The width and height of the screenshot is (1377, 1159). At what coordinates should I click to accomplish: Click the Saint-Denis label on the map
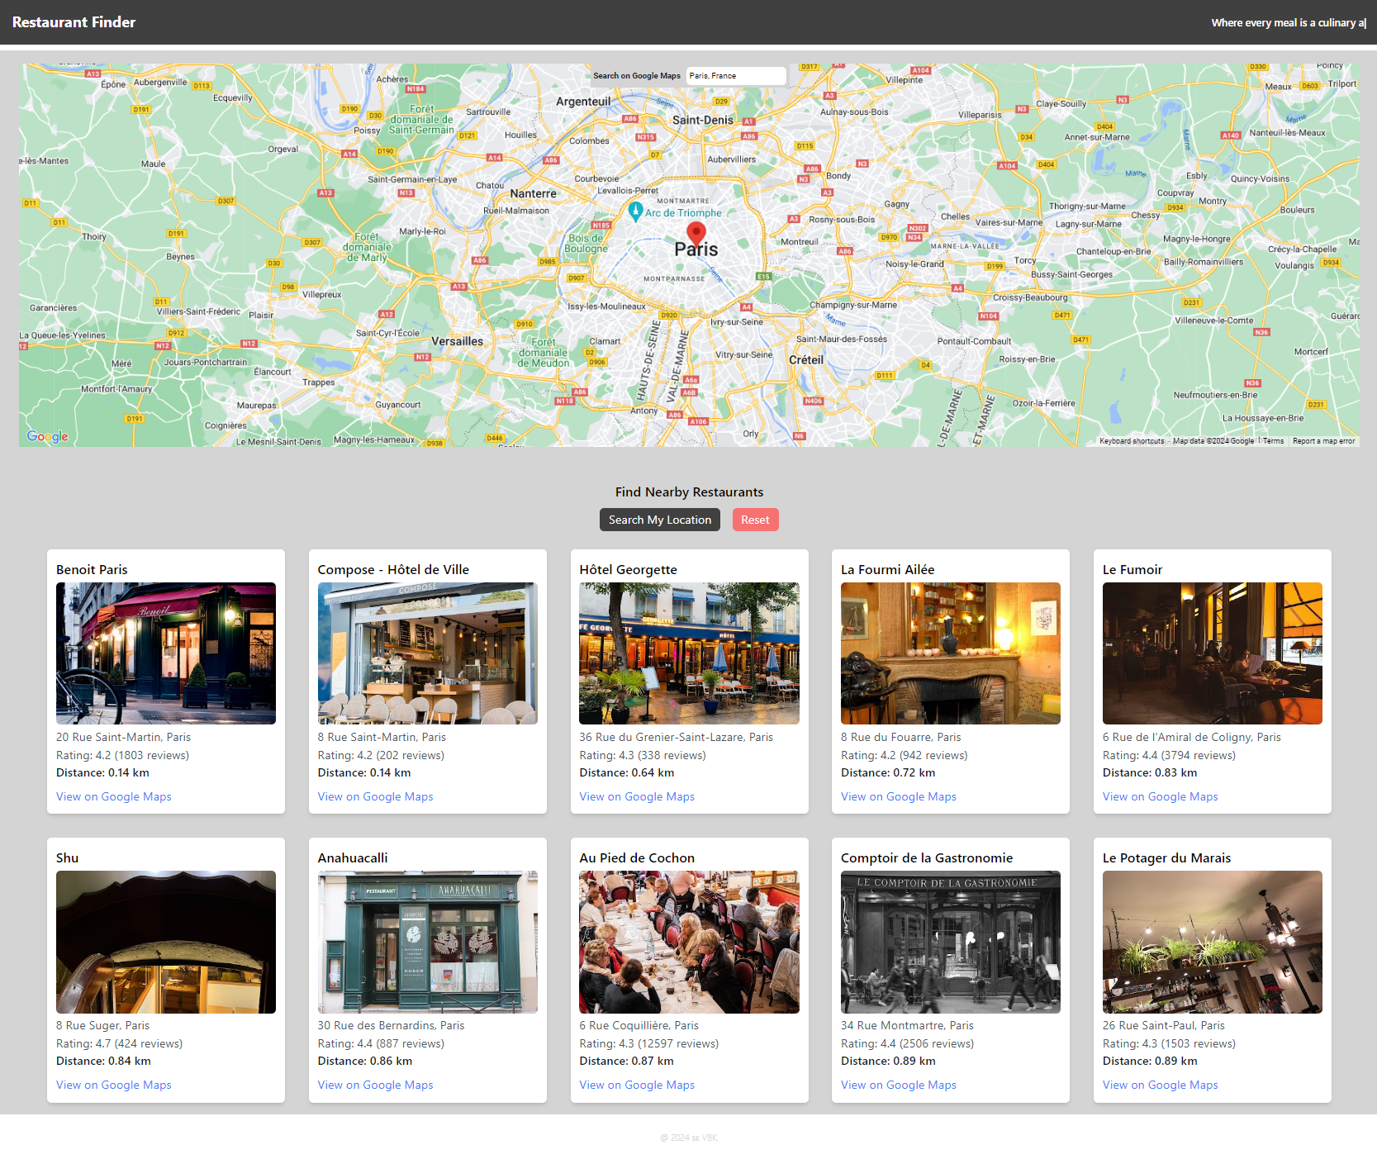click(x=702, y=120)
